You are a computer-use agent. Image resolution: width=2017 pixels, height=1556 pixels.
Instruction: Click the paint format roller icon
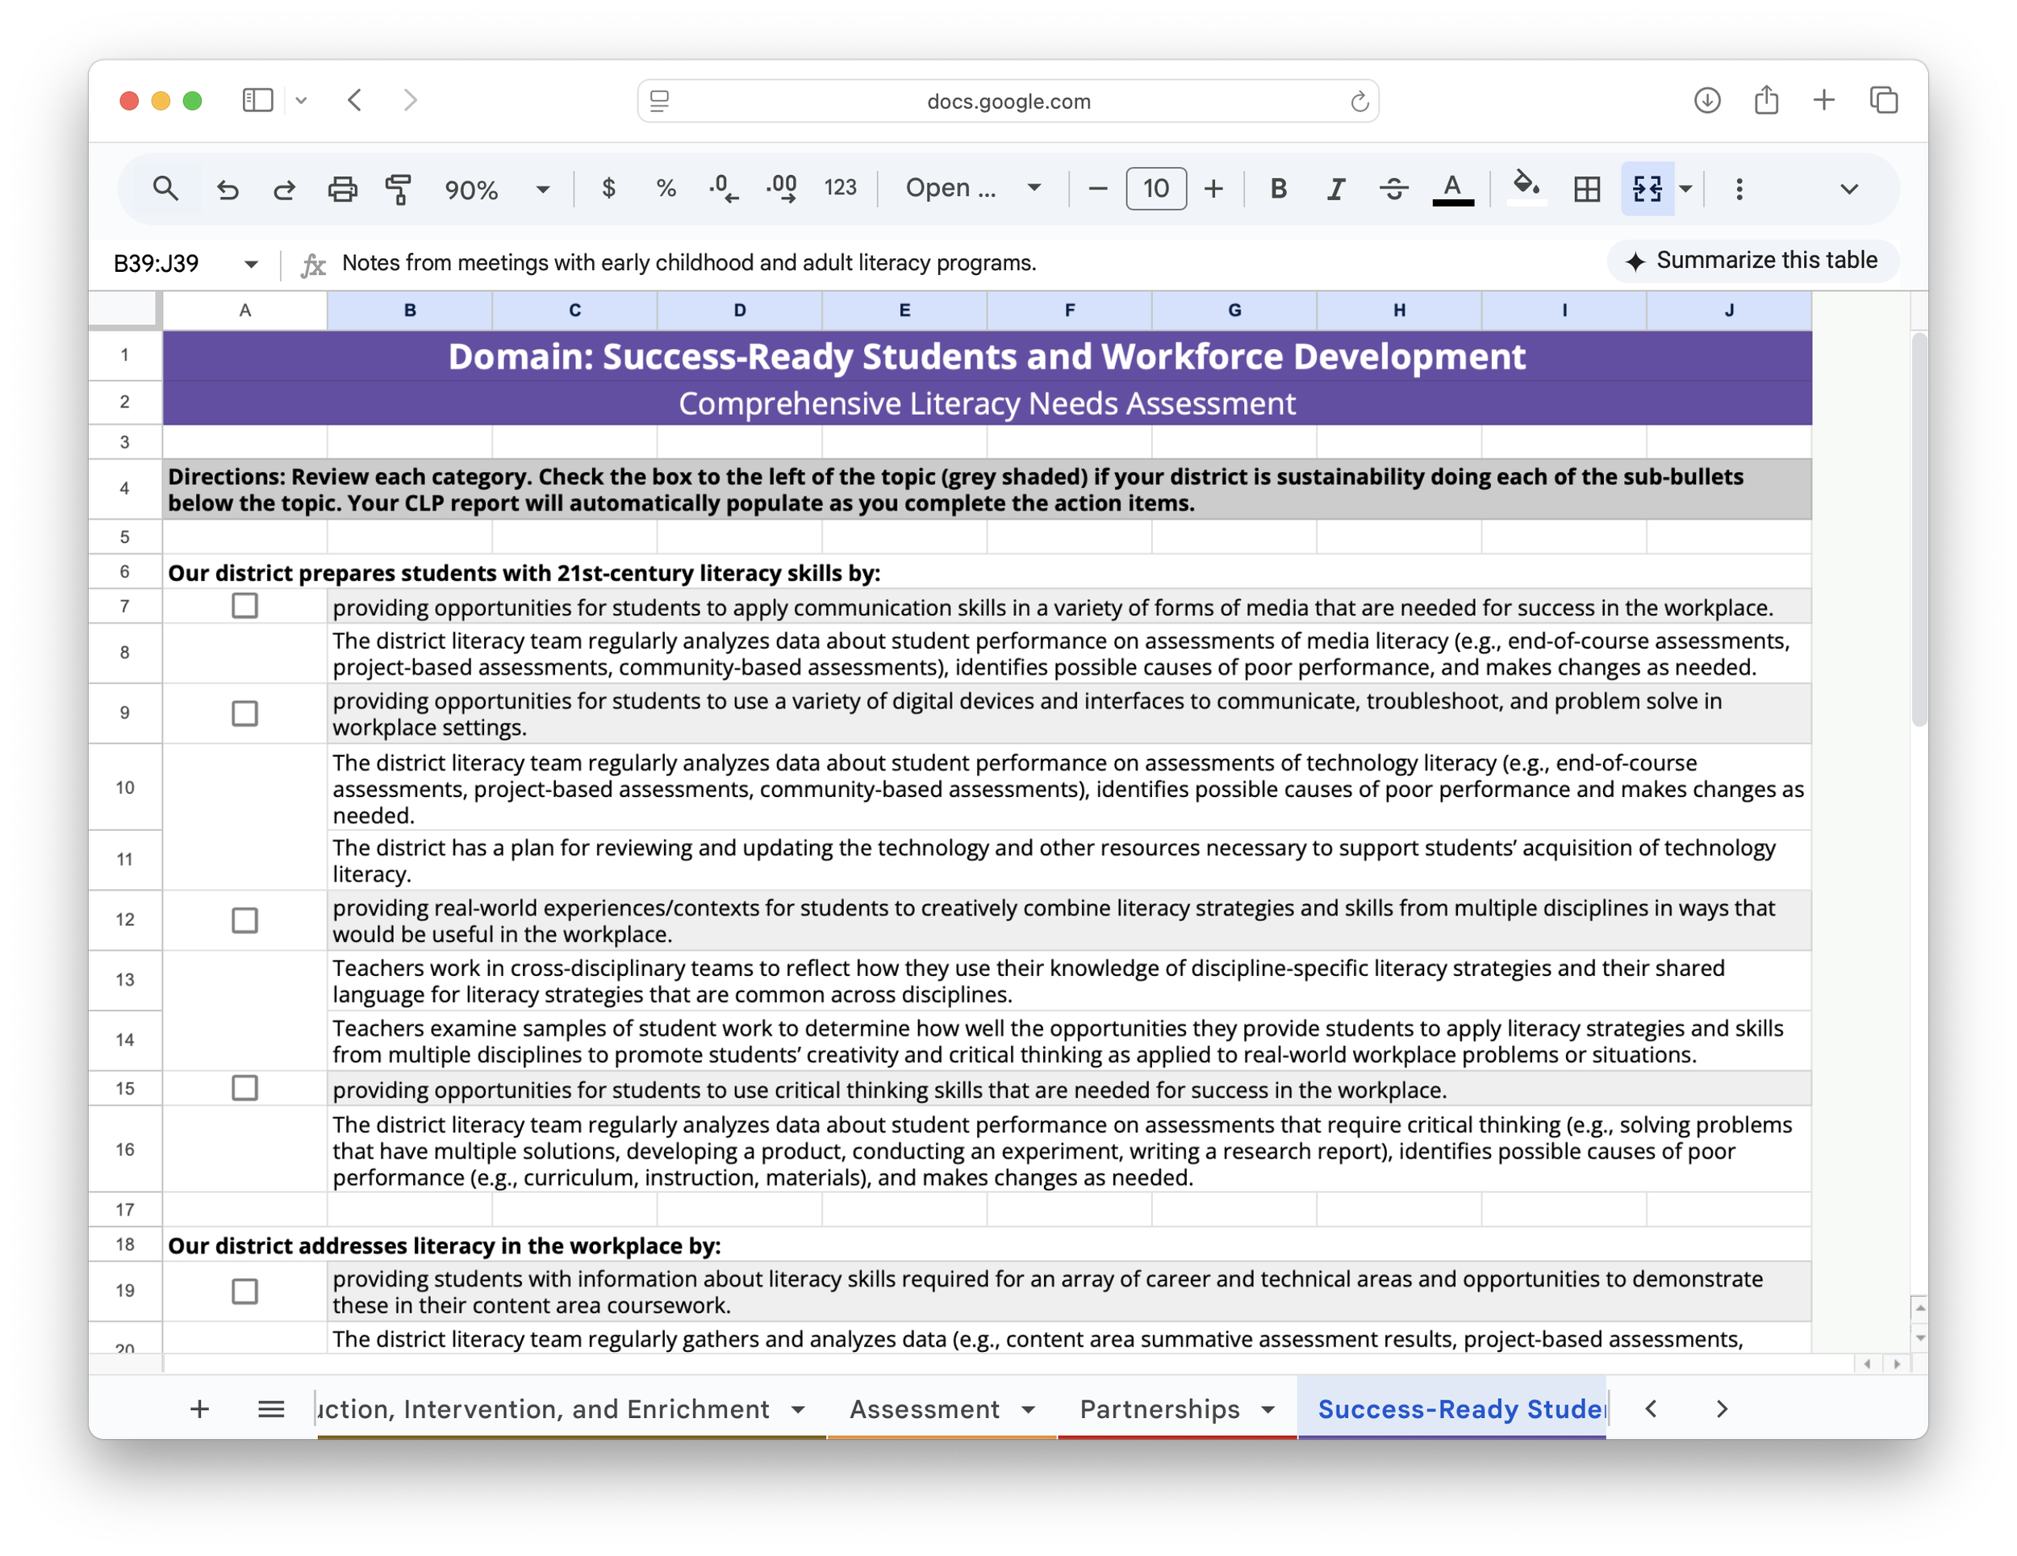coord(398,189)
